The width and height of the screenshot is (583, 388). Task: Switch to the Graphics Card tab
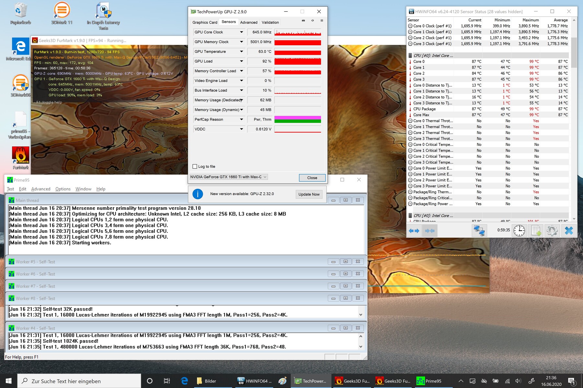(x=205, y=22)
